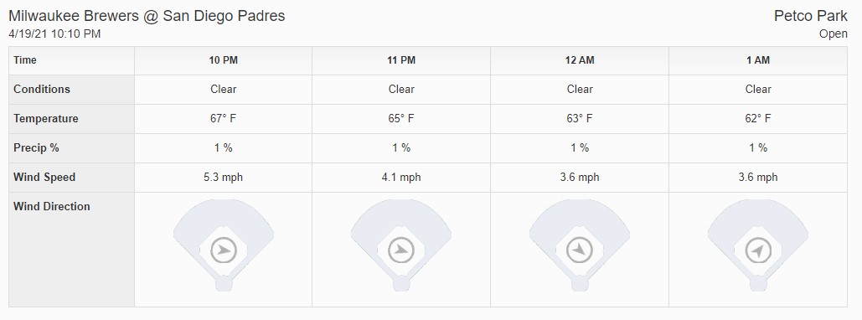Click the Milwaukee Brewers @ San Diego Padres title
The image size is (862, 320).
tap(147, 16)
